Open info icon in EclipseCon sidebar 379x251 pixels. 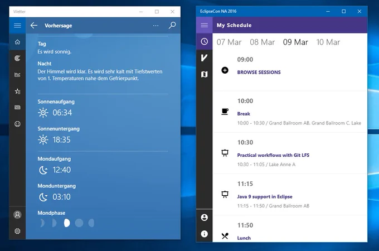click(x=204, y=234)
